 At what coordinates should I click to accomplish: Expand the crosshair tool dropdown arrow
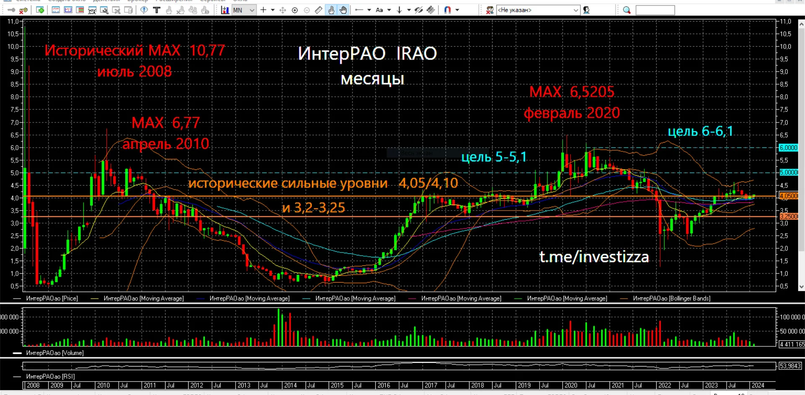click(273, 10)
